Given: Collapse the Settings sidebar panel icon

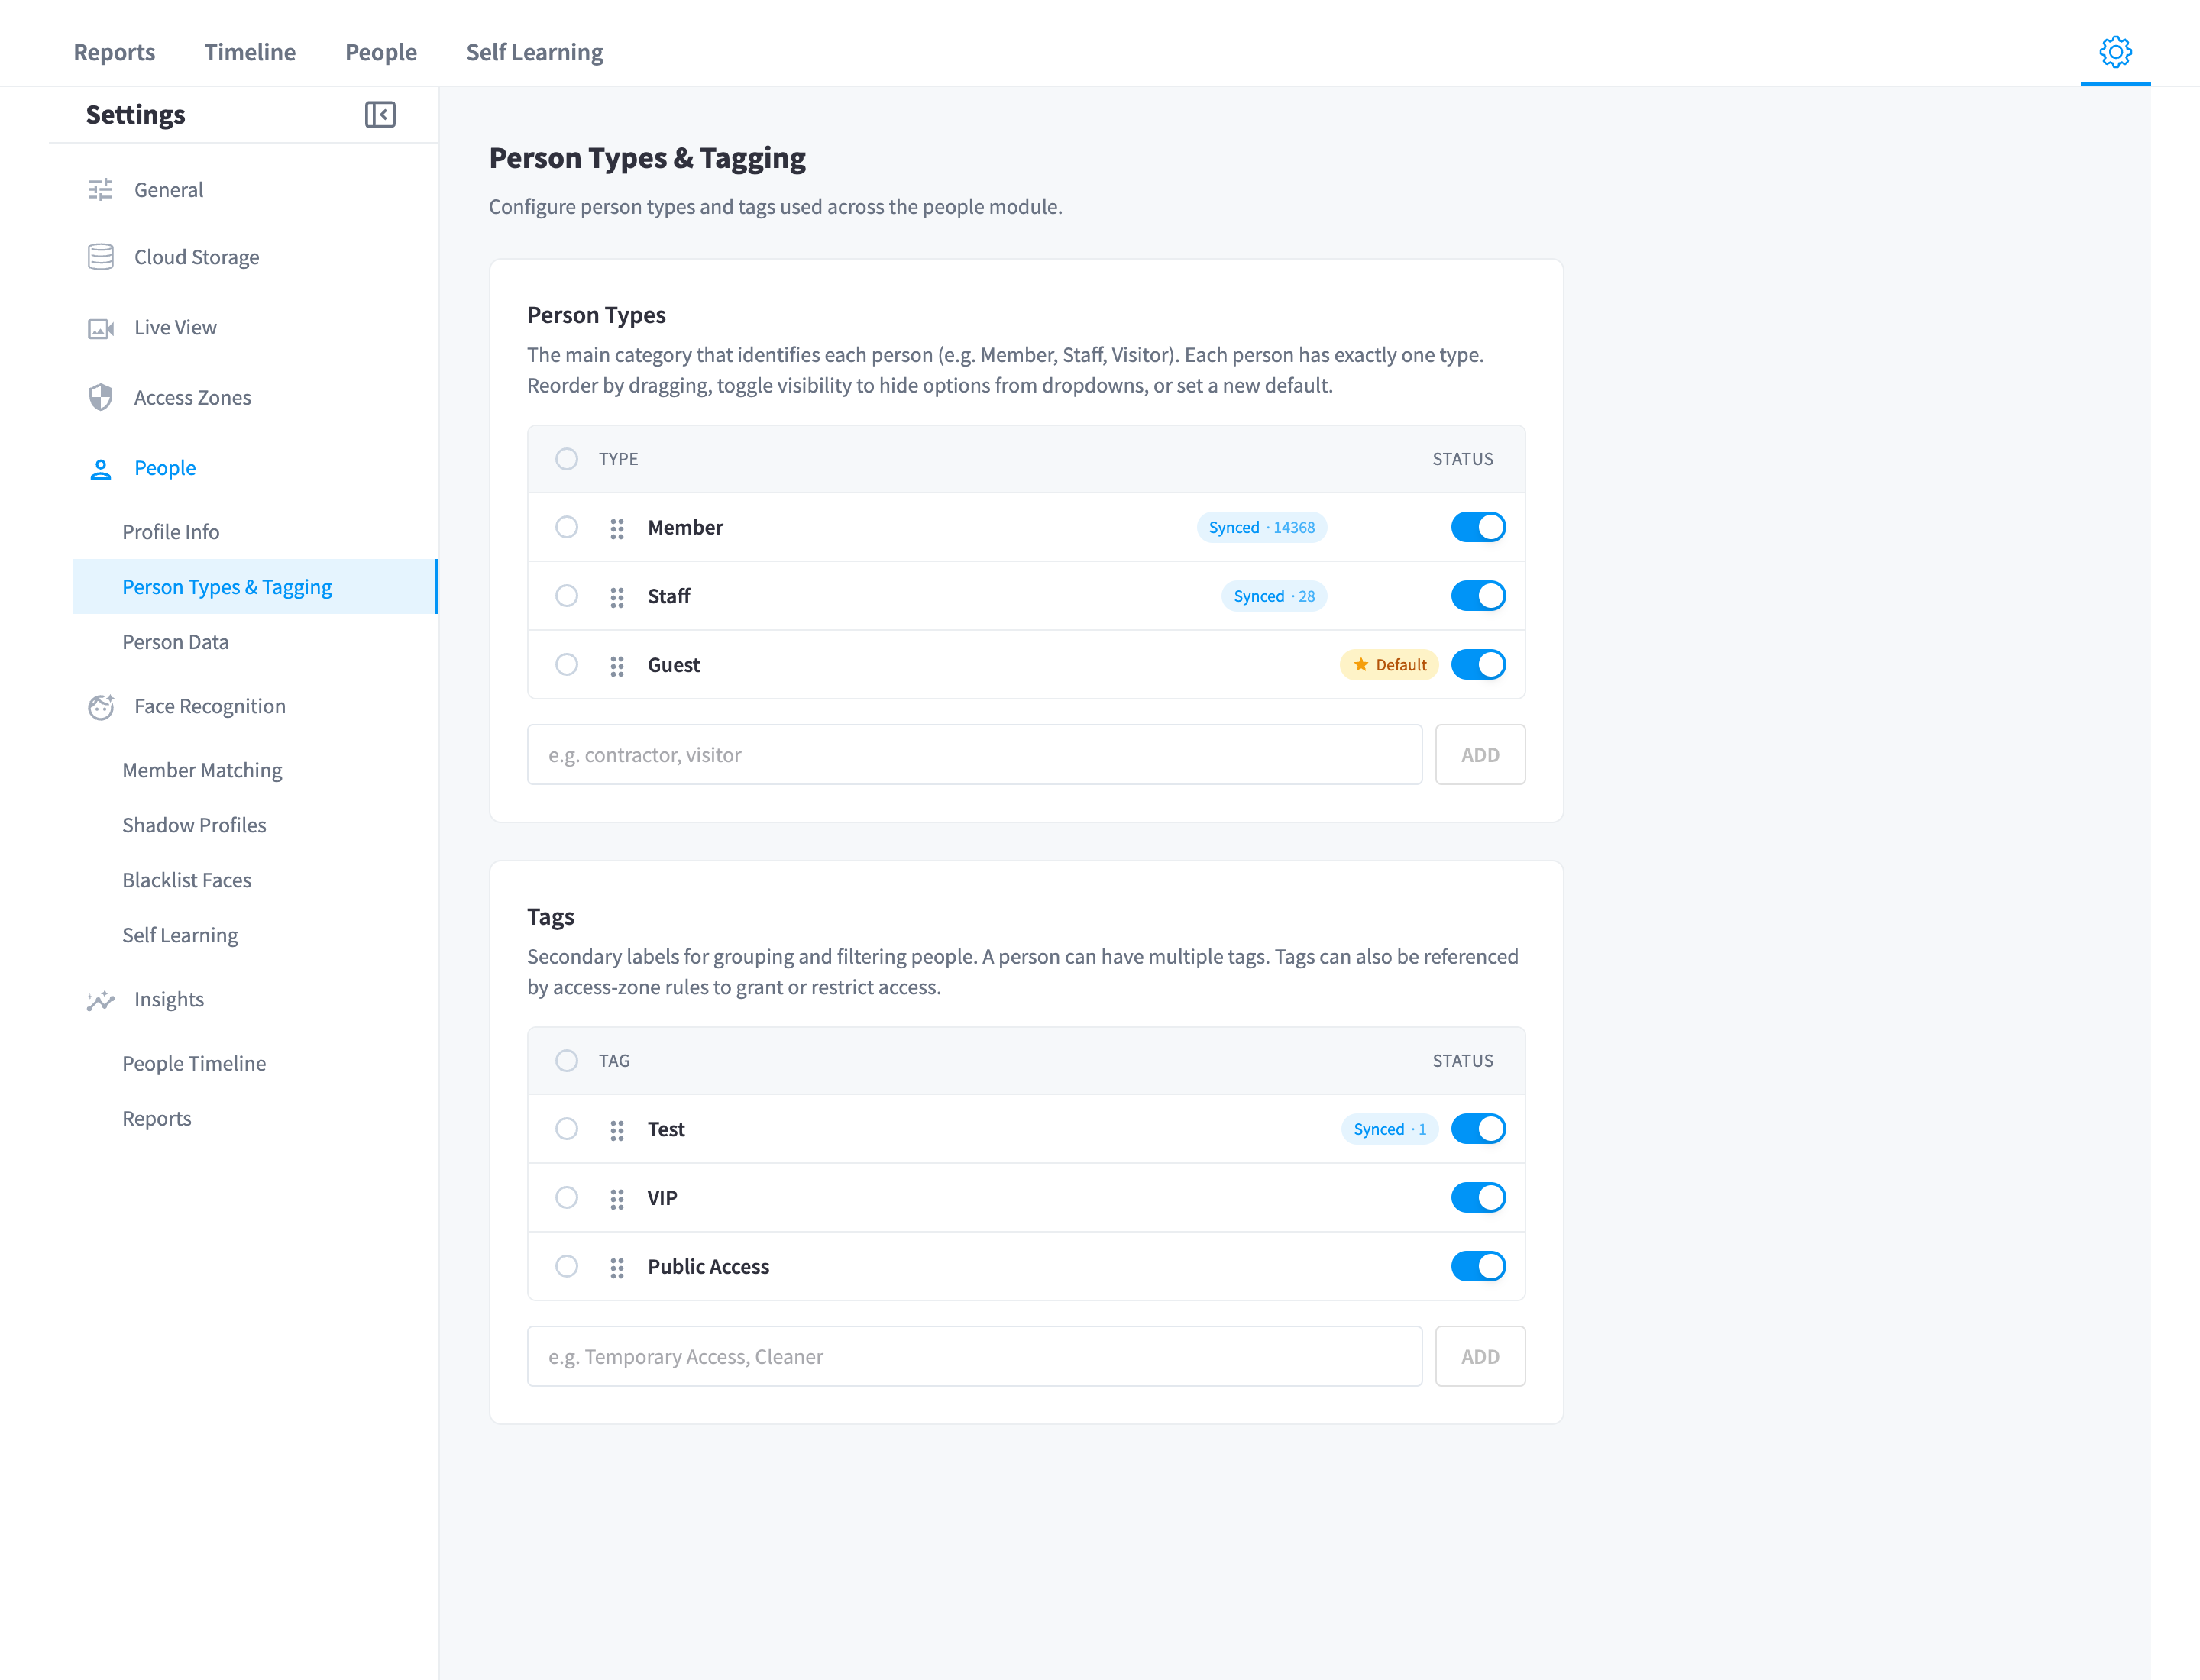Looking at the screenshot, I should tap(380, 115).
